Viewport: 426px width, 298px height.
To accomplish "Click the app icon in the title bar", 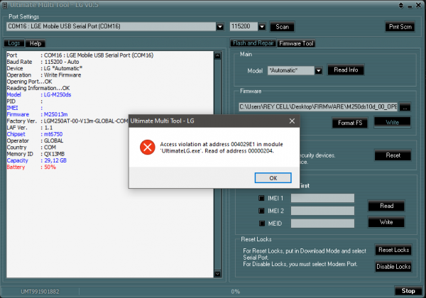I will pos(5,5).
